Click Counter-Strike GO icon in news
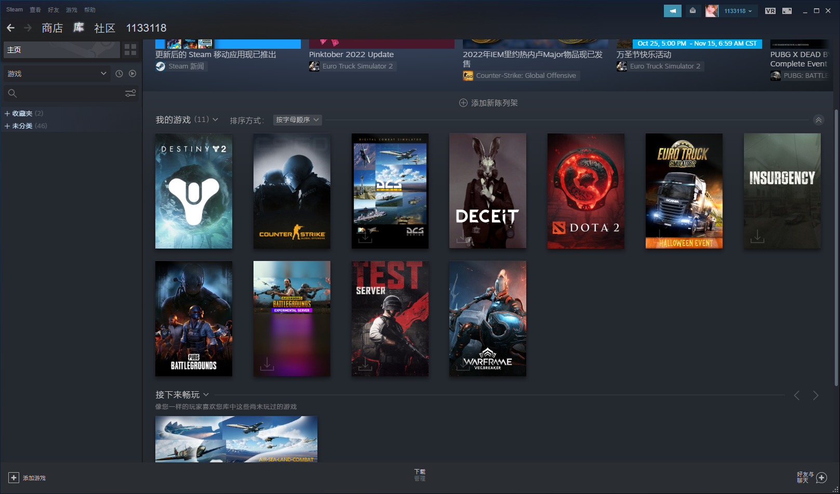This screenshot has width=840, height=494. point(468,76)
